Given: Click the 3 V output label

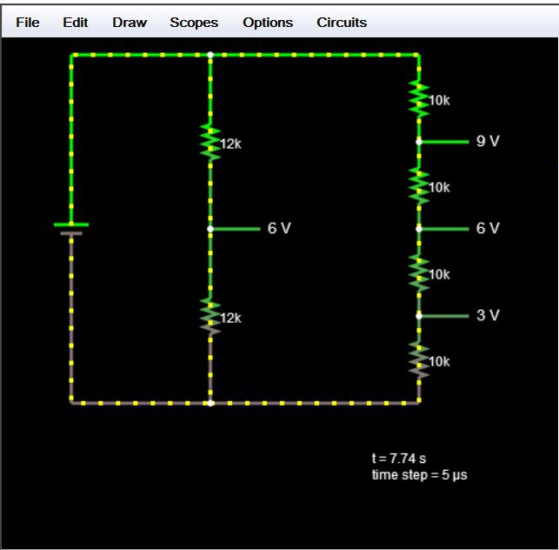Looking at the screenshot, I should 488,316.
